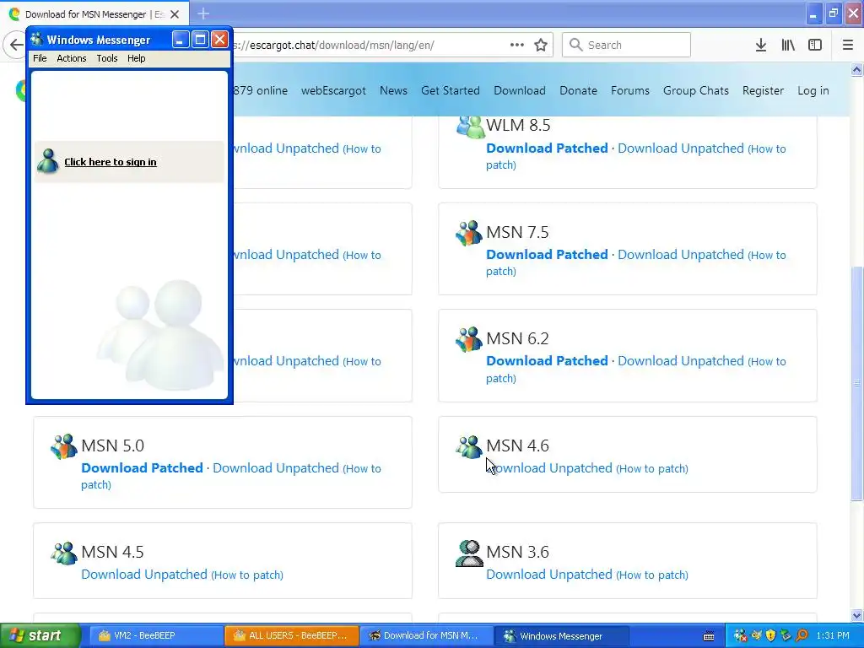Click the Messenger signed-out tray icon
This screenshot has height=648, width=864.
click(x=740, y=636)
